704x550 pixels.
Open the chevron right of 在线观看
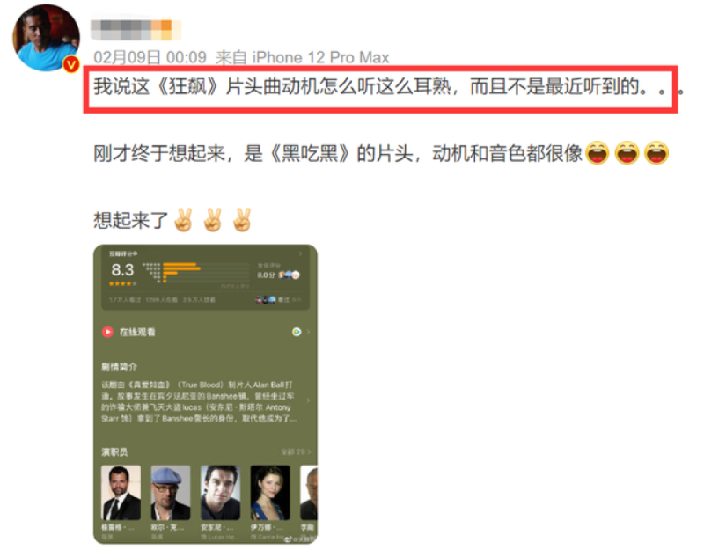pos(309,332)
